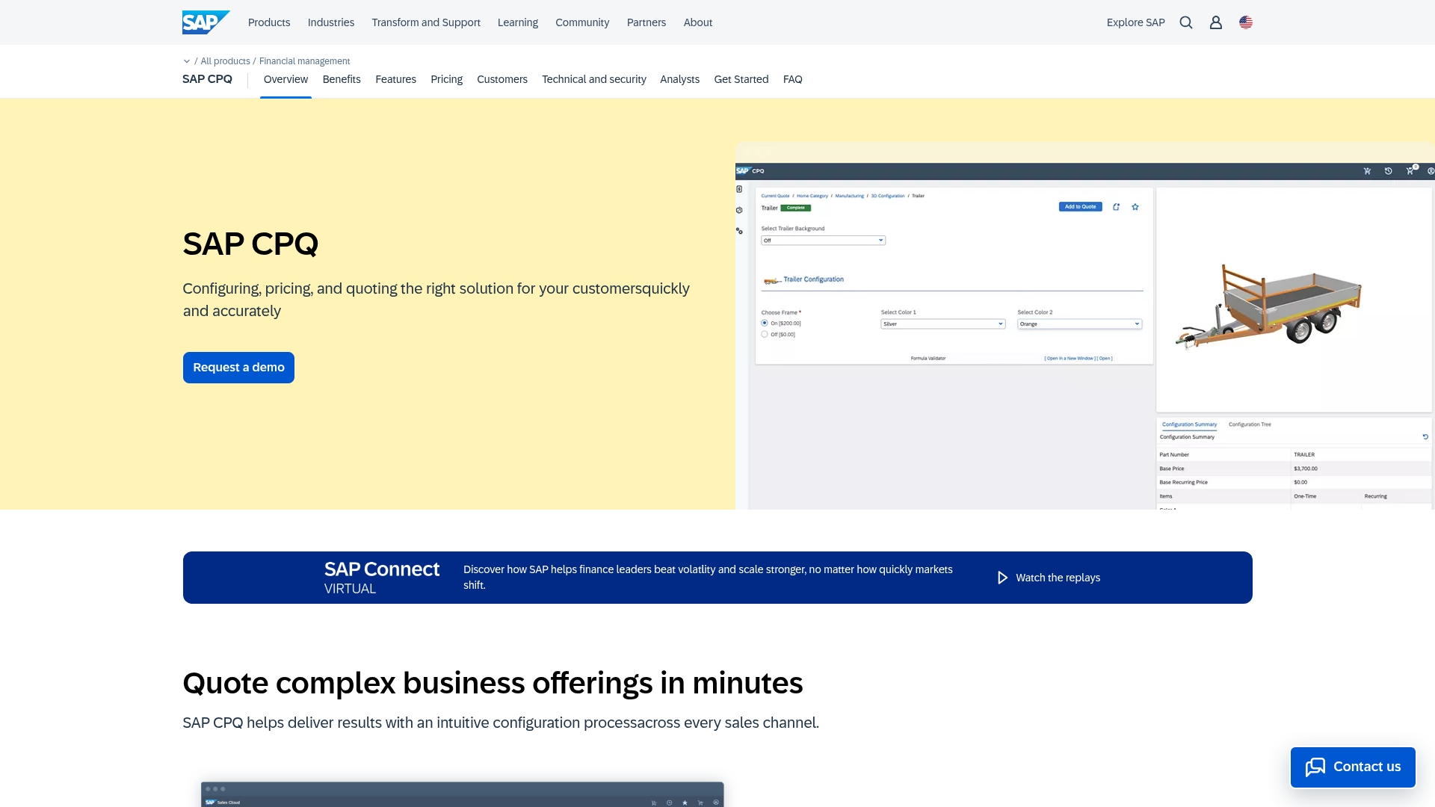The height and width of the screenshot is (807, 1435).
Task: Click the Request a demo button
Action: [x=238, y=367]
